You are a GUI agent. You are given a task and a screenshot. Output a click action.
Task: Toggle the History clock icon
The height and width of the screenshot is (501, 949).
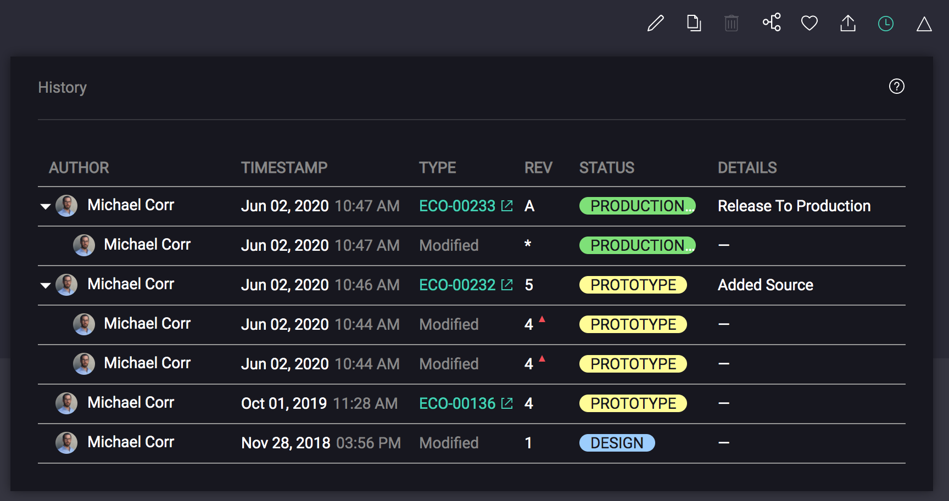pyautogui.click(x=886, y=24)
